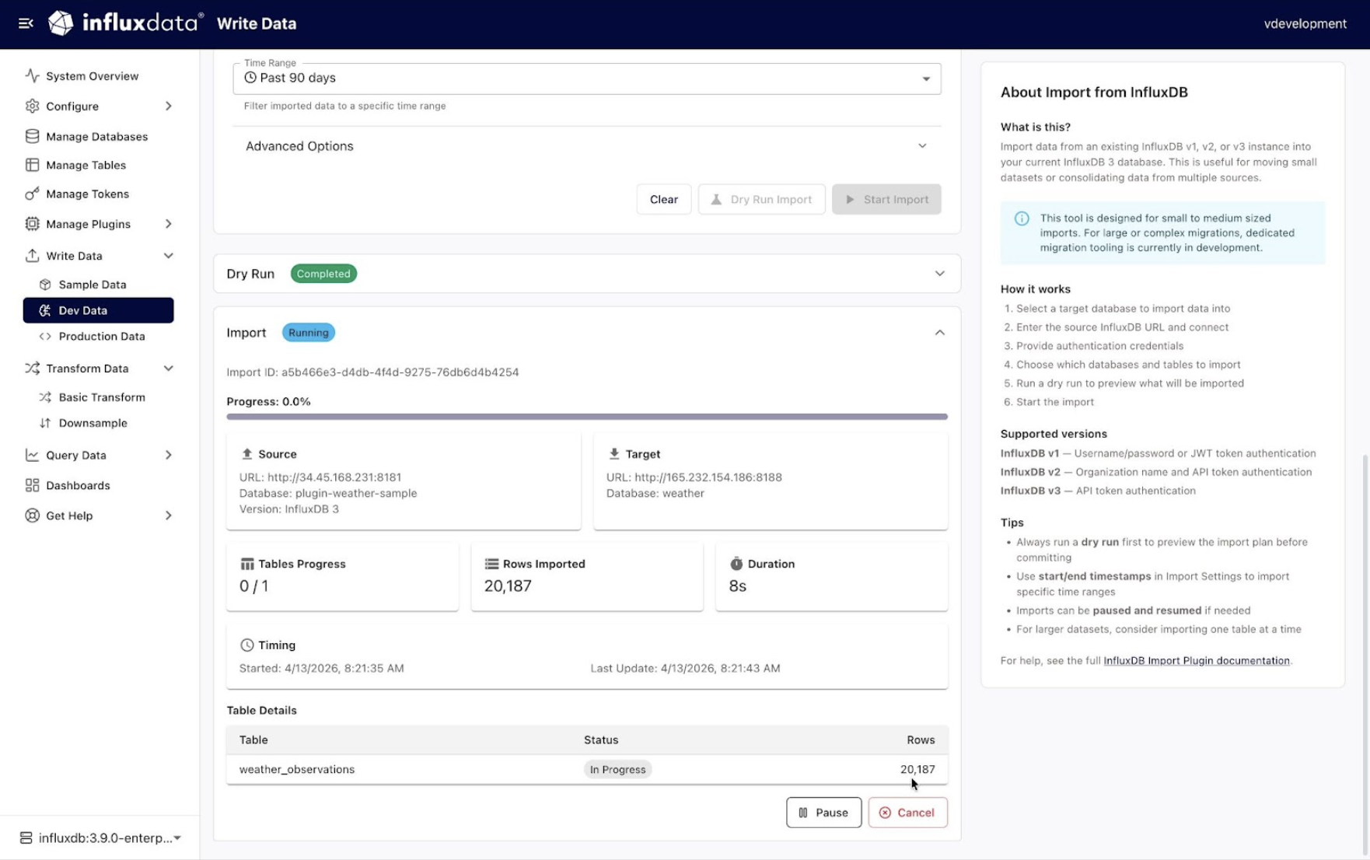Click the Start Import button
Screen dimensions: 1370x860
coord(886,199)
